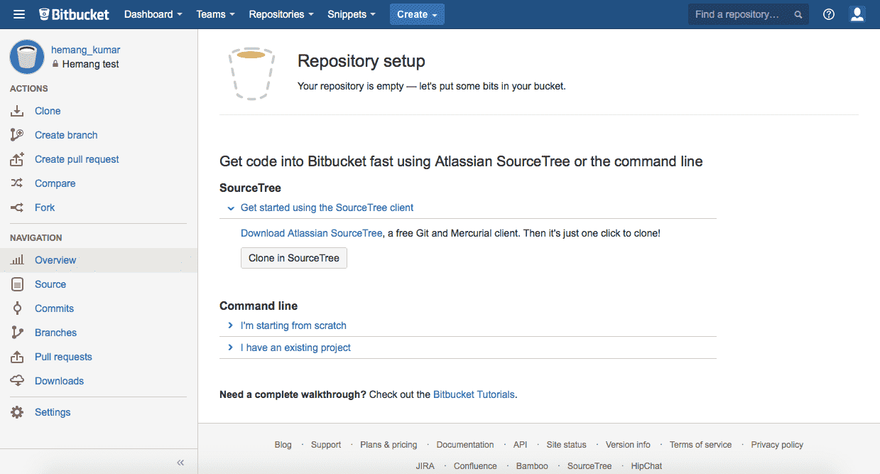Open the Bitbucket Tutorials link
Screen dimensions: 880x474
tap(474, 394)
